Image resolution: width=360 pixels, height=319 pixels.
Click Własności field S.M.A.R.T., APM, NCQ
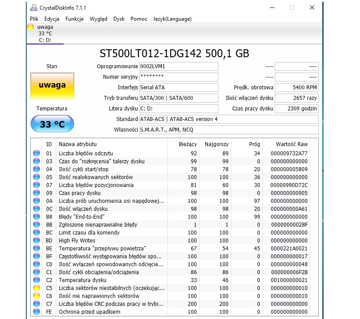point(229,130)
